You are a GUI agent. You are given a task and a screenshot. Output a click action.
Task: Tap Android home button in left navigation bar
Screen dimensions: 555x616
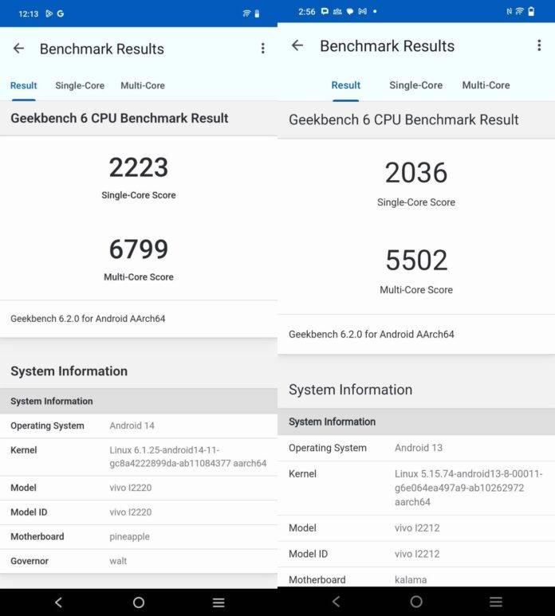(139, 602)
